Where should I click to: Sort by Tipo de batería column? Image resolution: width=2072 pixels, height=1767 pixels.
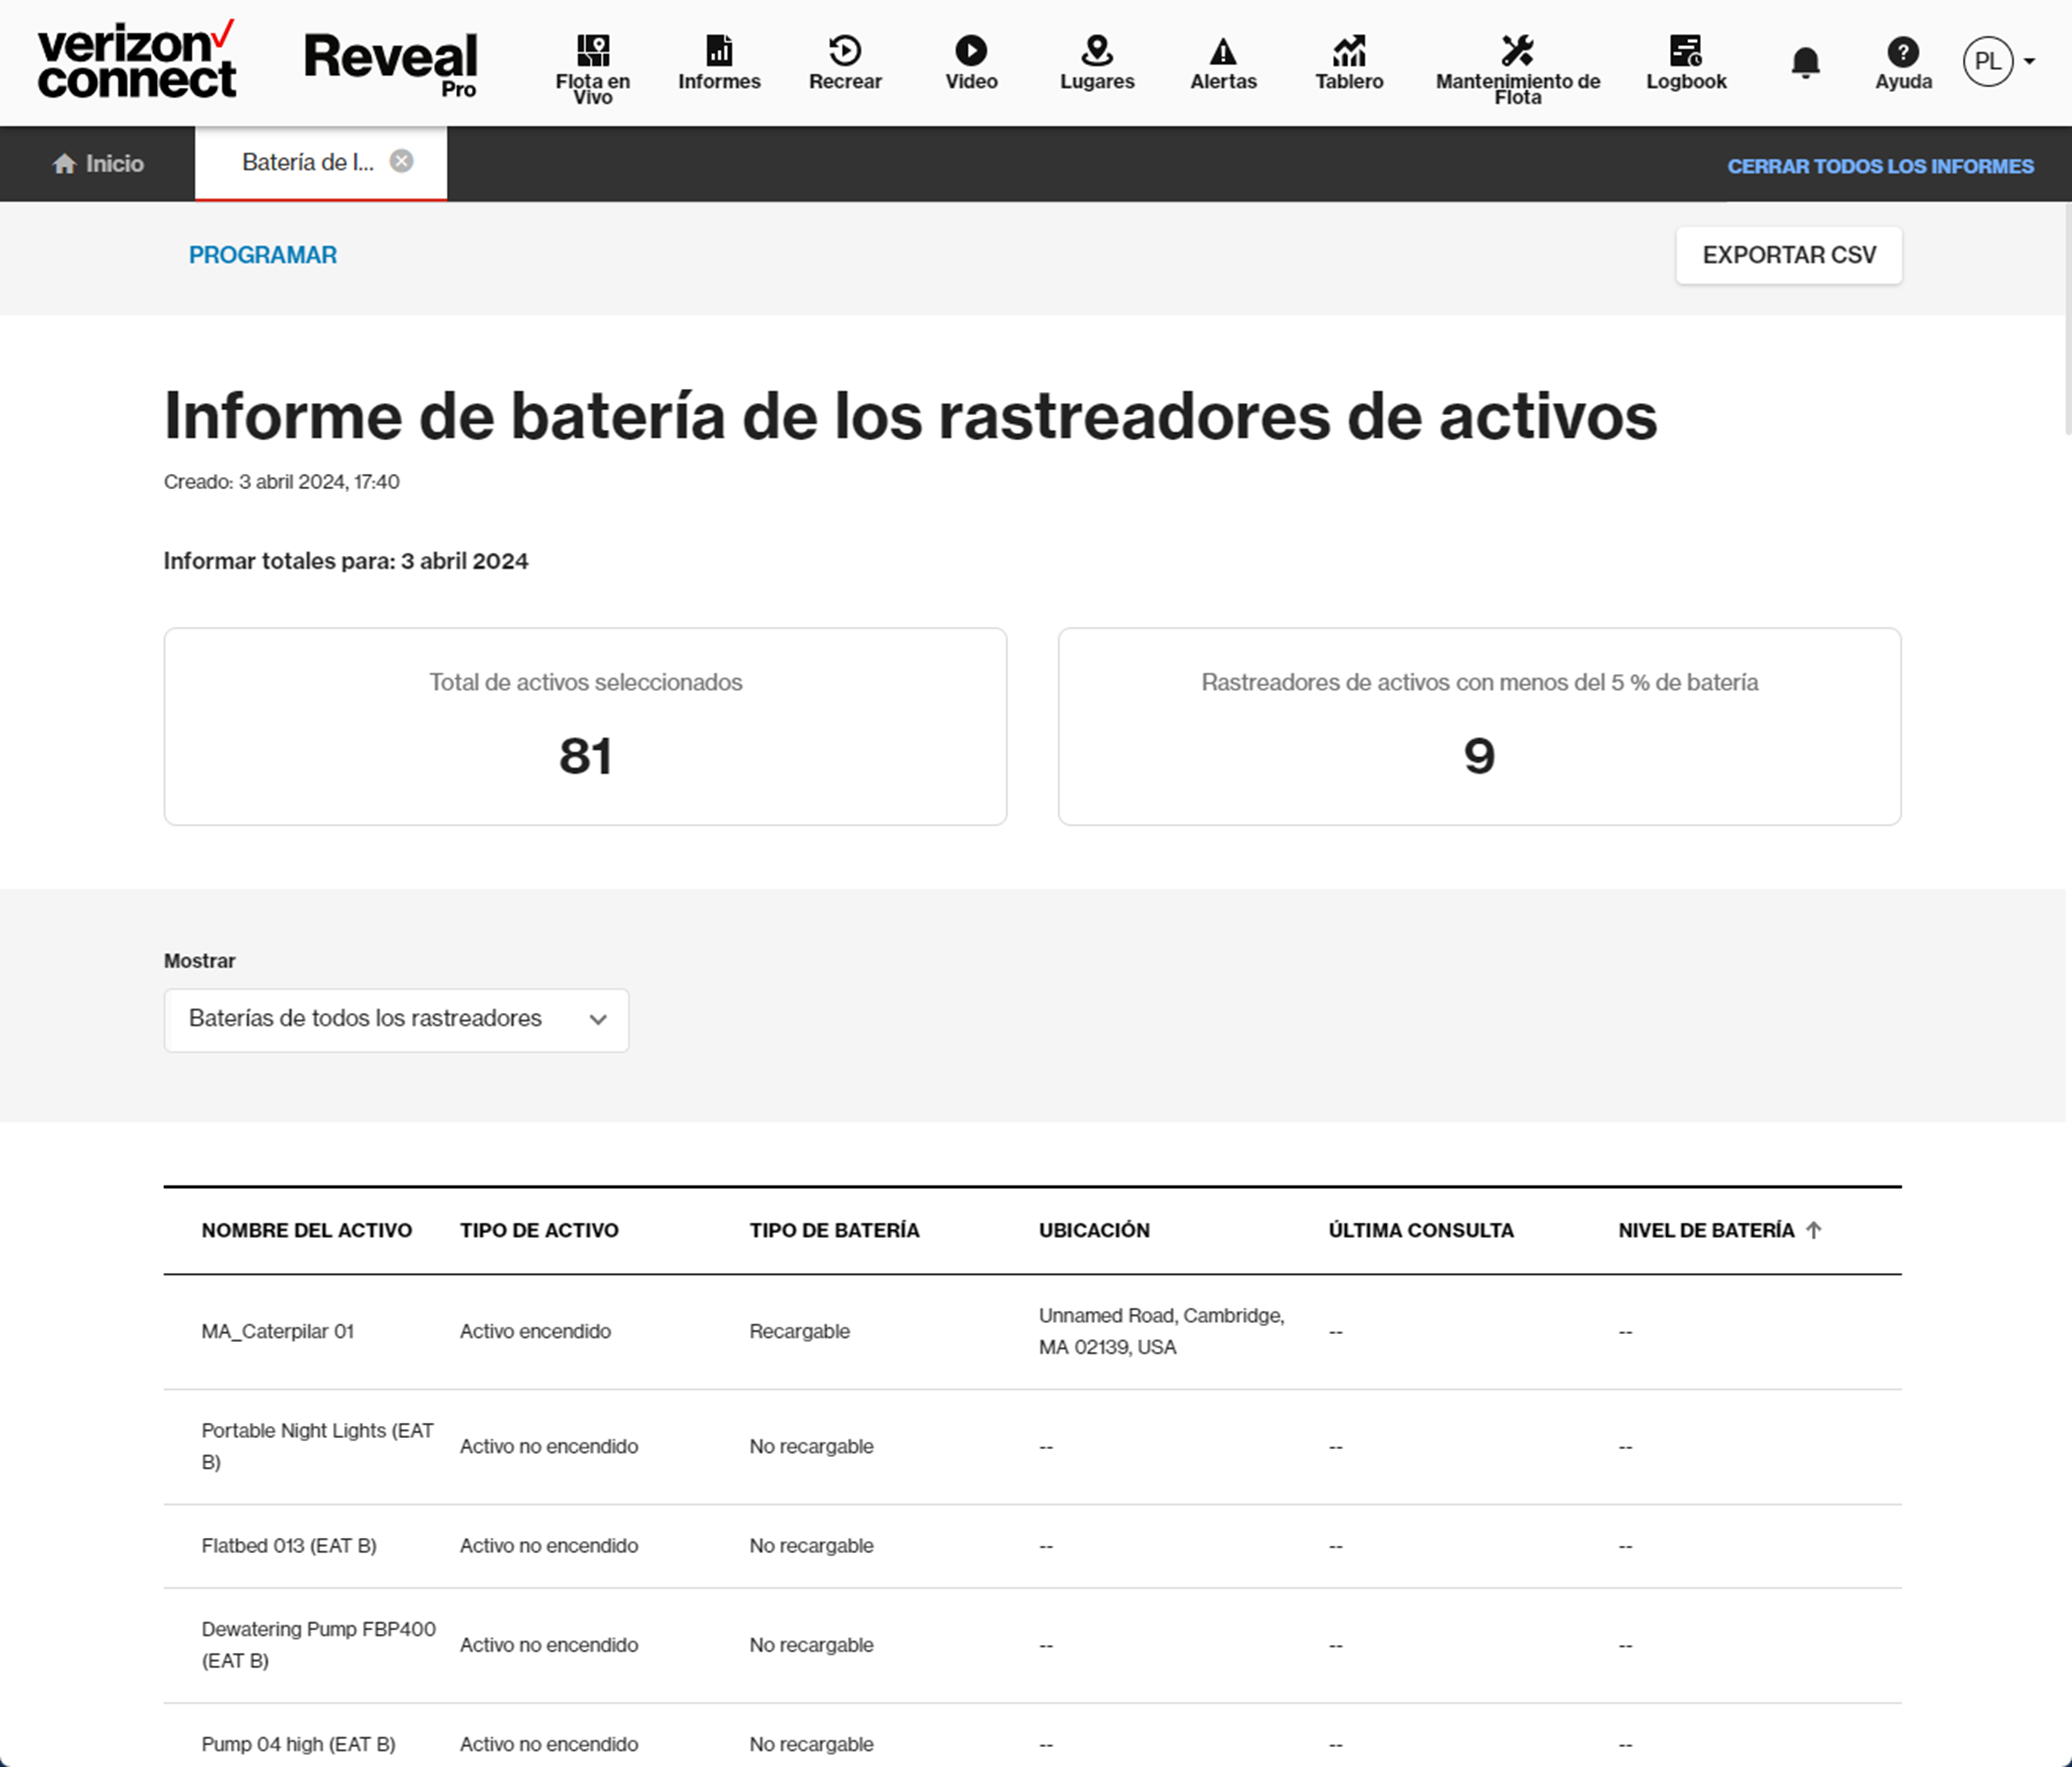point(834,1230)
